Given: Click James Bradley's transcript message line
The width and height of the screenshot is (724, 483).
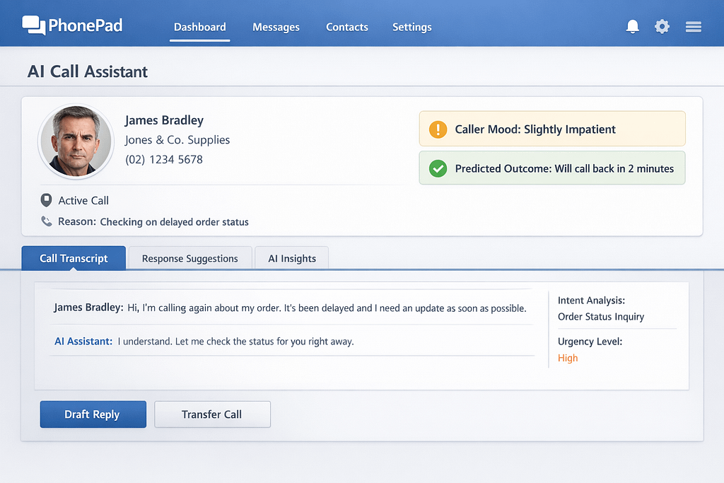Looking at the screenshot, I should [x=290, y=308].
